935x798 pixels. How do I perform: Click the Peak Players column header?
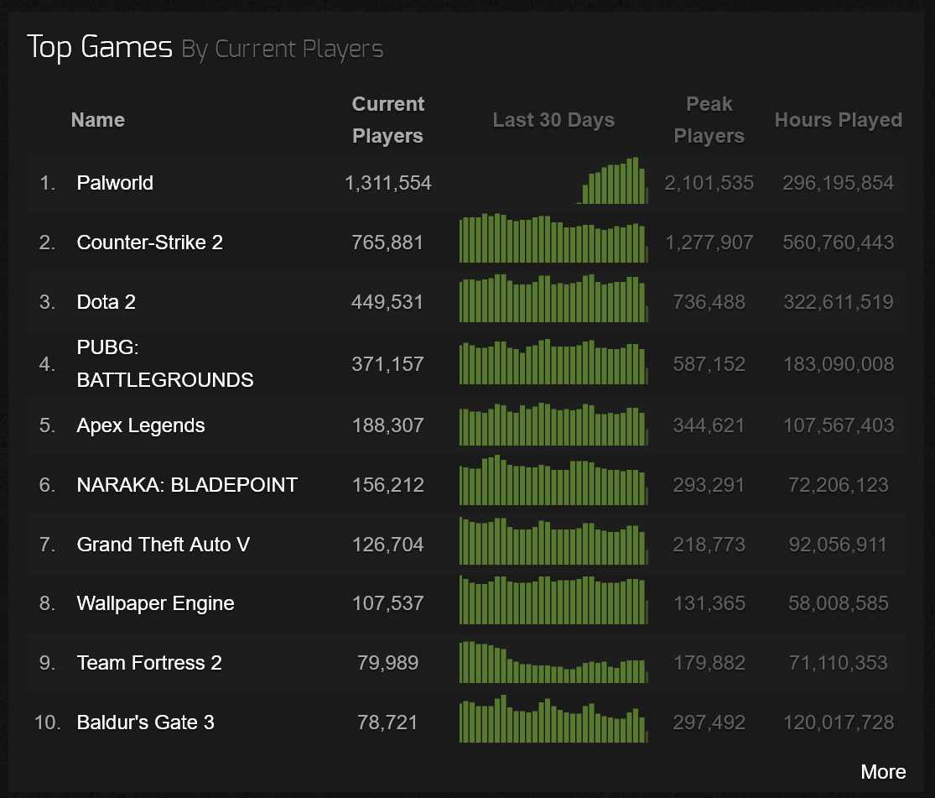click(x=709, y=120)
